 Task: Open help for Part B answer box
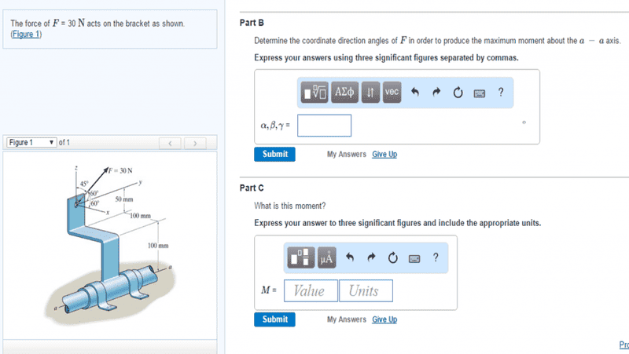click(500, 93)
